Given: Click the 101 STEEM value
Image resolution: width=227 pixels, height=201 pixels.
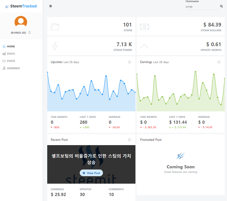Looking at the screenshot, I should (127, 25).
